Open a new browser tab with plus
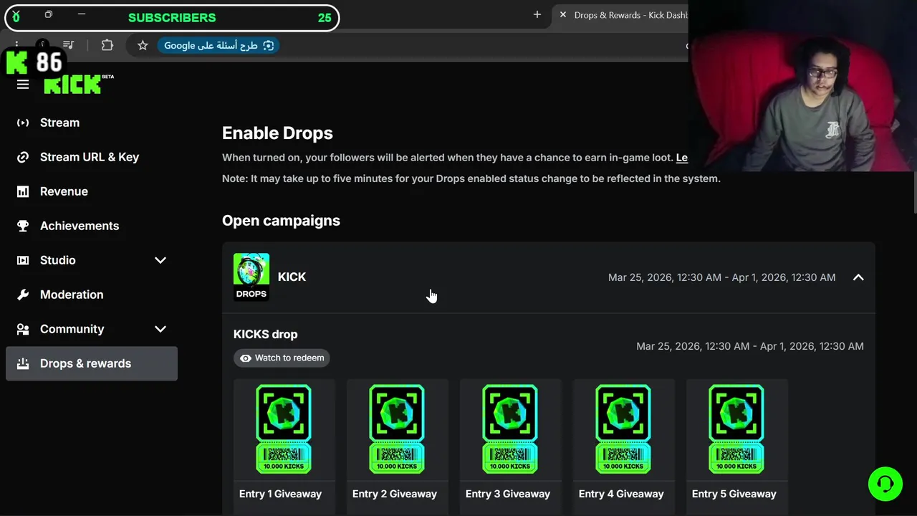 (x=537, y=14)
